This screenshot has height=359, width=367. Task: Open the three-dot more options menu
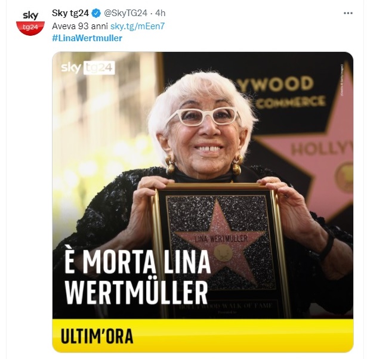(348, 13)
